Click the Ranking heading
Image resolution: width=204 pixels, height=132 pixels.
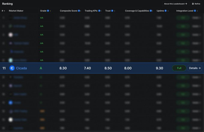click(7, 4)
